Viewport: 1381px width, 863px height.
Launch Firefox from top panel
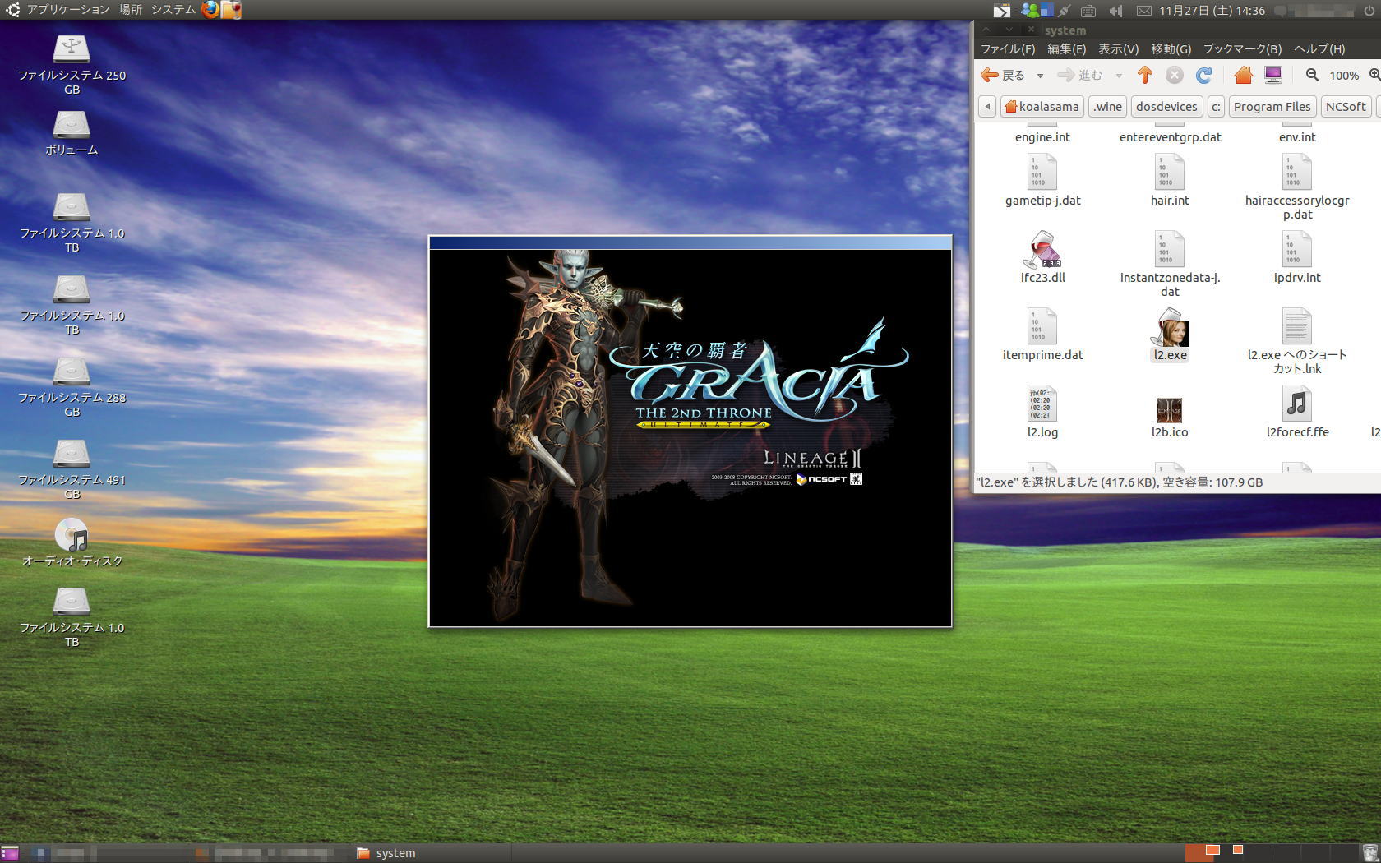(x=210, y=9)
